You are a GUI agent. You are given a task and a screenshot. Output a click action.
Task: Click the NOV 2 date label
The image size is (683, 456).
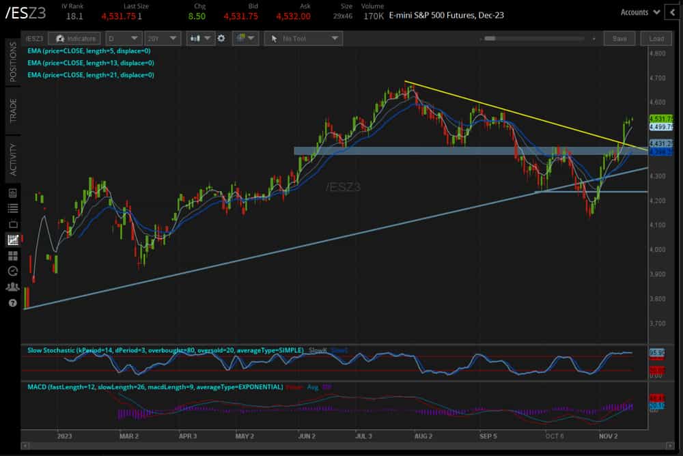click(x=608, y=436)
